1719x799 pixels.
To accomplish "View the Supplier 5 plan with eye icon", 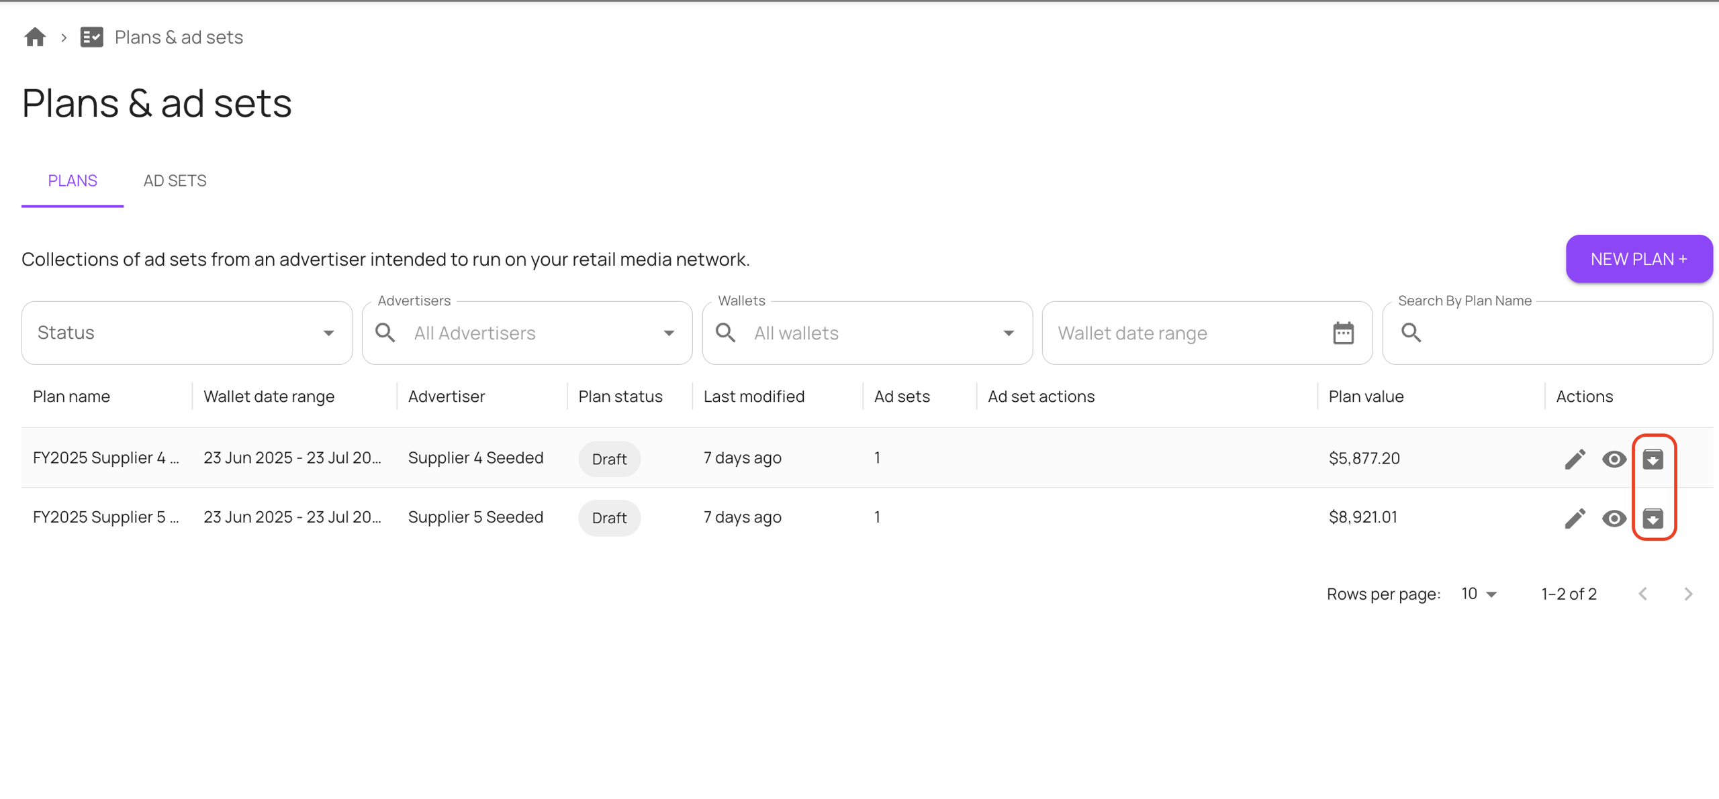I will (x=1614, y=518).
